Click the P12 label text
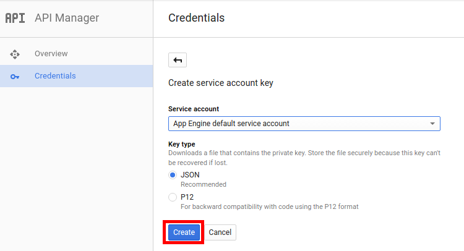Screen dimensions: 464x251 187,197
